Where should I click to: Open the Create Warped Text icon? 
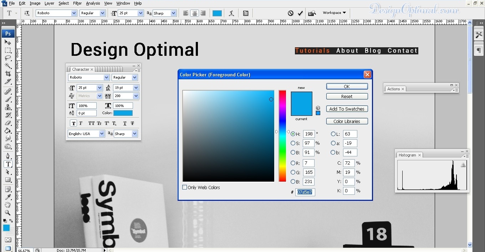(x=231, y=13)
